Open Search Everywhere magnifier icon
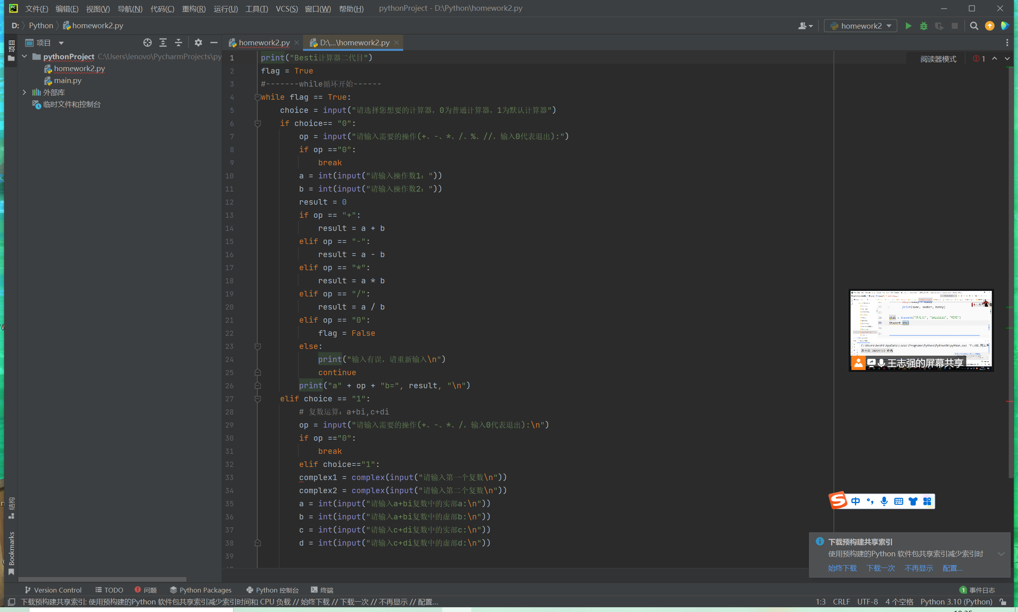Image resolution: width=1018 pixels, height=612 pixels. tap(974, 26)
